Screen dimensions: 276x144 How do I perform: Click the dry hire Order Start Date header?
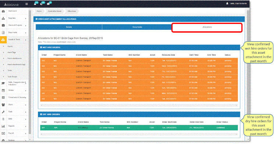169,122
